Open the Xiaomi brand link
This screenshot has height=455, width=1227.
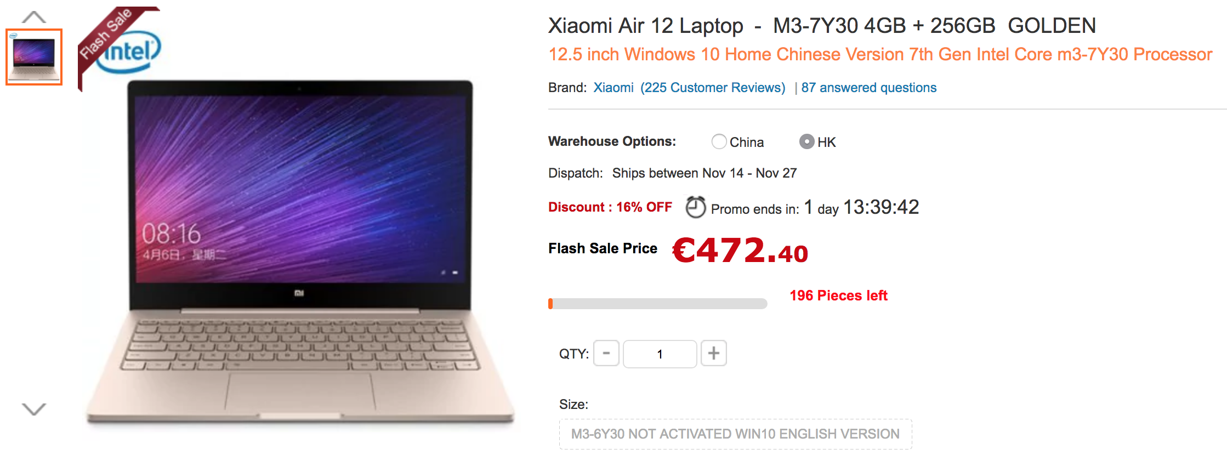613,88
